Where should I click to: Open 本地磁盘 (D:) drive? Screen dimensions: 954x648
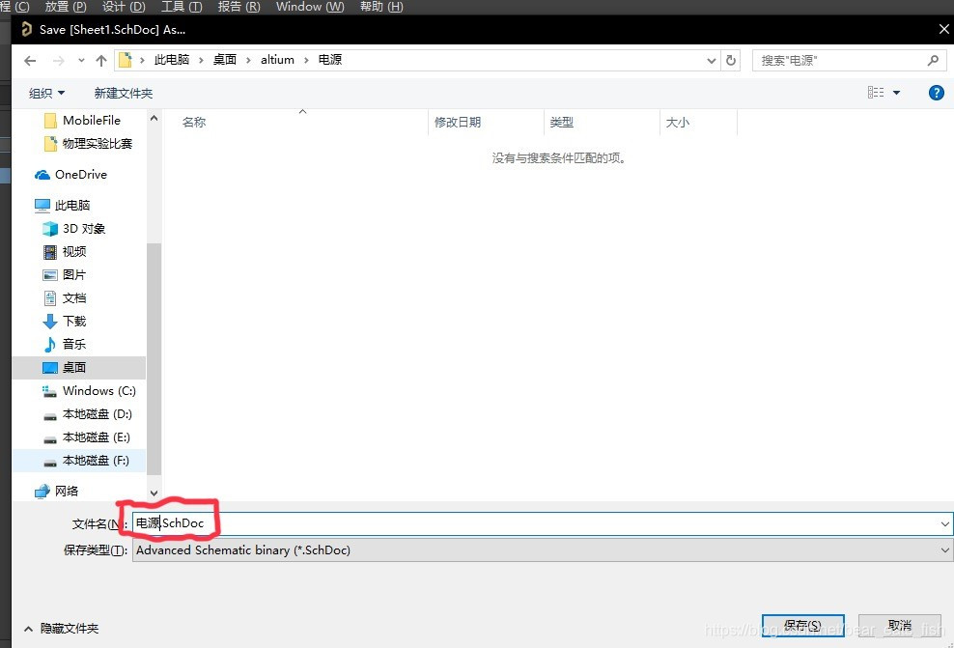pyautogui.click(x=97, y=414)
